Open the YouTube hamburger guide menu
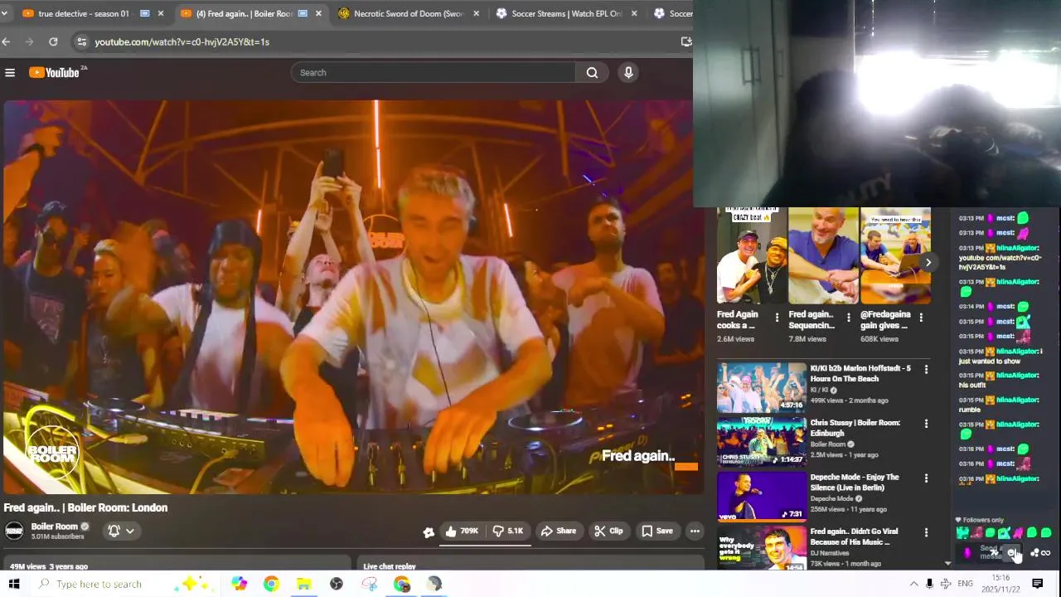Screen dimensions: 1061x597 tap(10, 73)
